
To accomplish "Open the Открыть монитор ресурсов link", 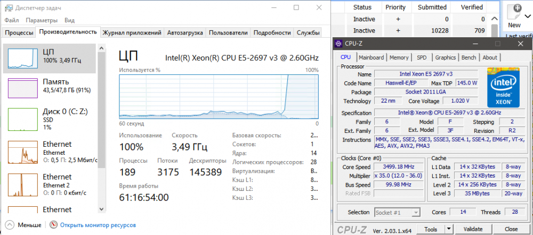I will 98,224.
